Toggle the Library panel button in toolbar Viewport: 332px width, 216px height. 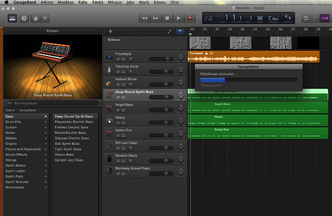[x=12, y=19]
